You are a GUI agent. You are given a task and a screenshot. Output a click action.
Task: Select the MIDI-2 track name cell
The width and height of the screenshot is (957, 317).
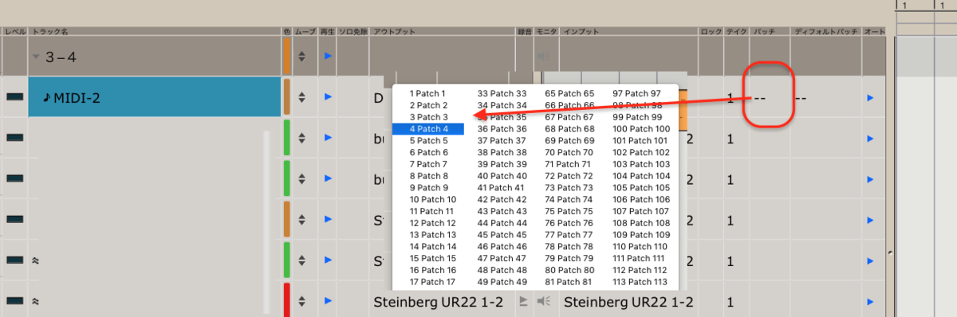click(x=155, y=97)
